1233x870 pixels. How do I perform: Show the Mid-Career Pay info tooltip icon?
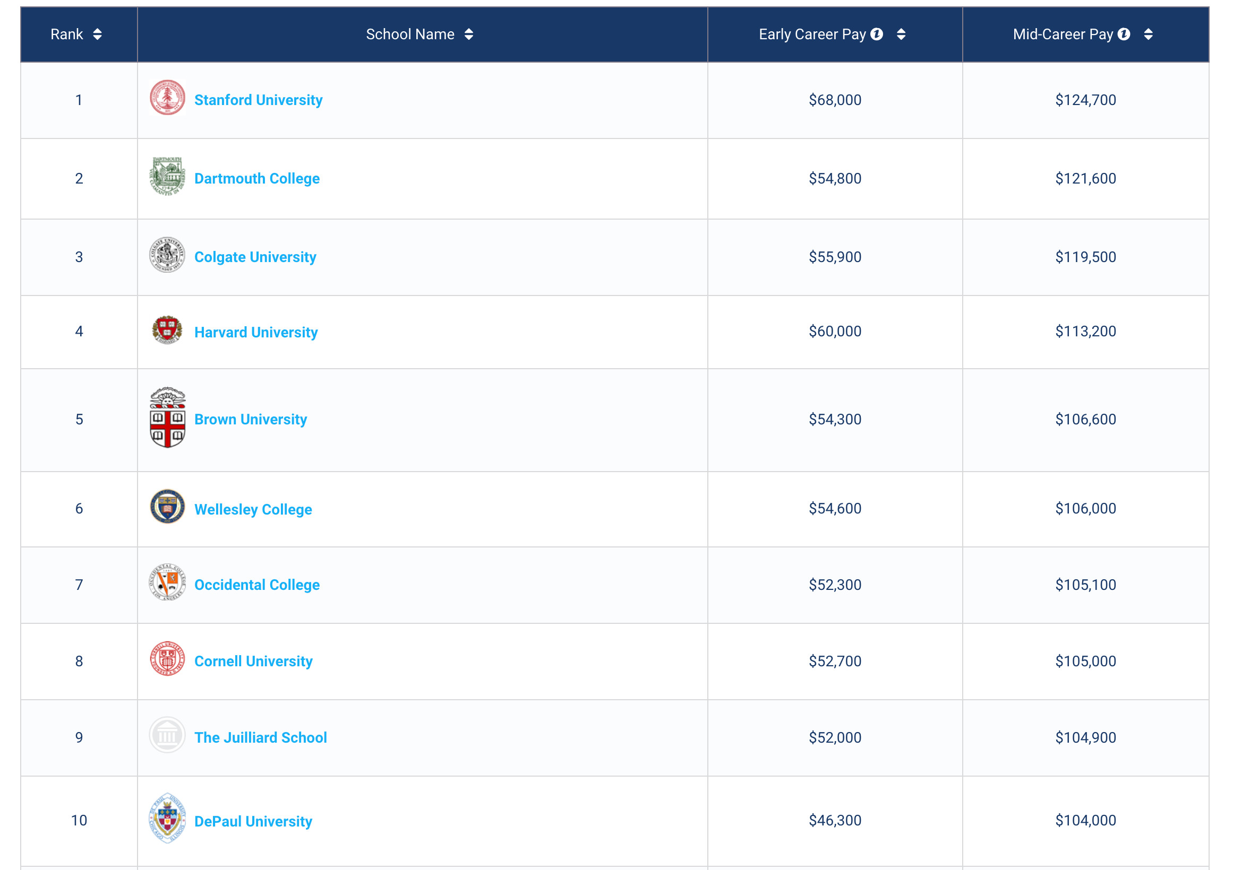click(1124, 34)
